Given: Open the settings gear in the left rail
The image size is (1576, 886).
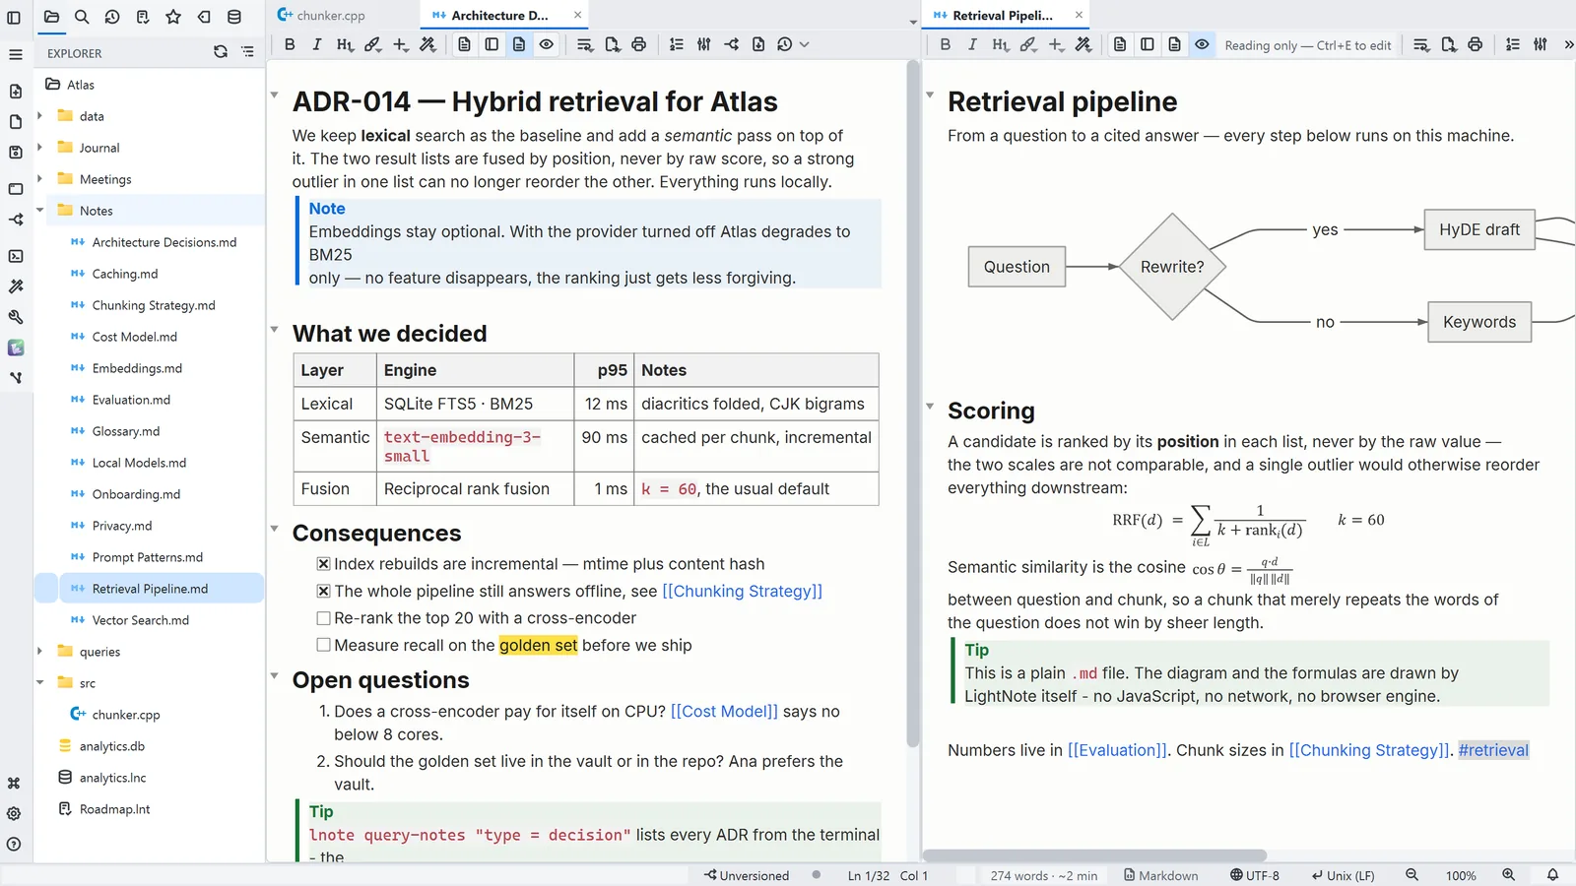Looking at the screenshot, I should point(15,813).
